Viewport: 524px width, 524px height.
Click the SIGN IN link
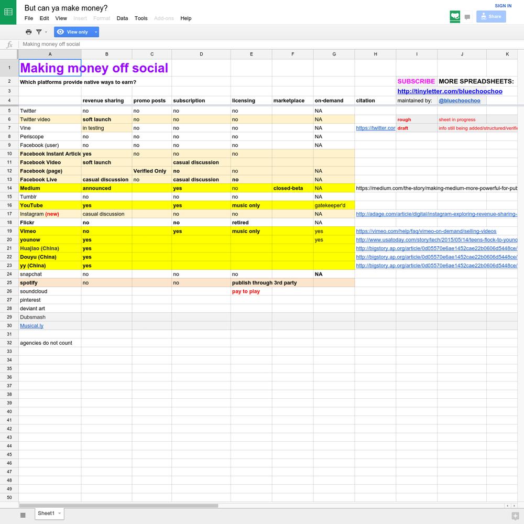tap(503, 6)
